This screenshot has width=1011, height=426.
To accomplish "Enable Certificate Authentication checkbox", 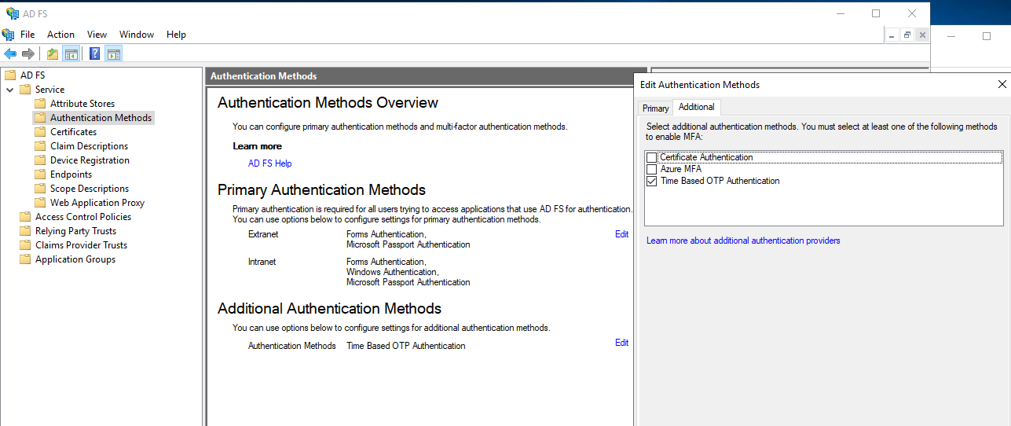I will [x=651, y=157].
